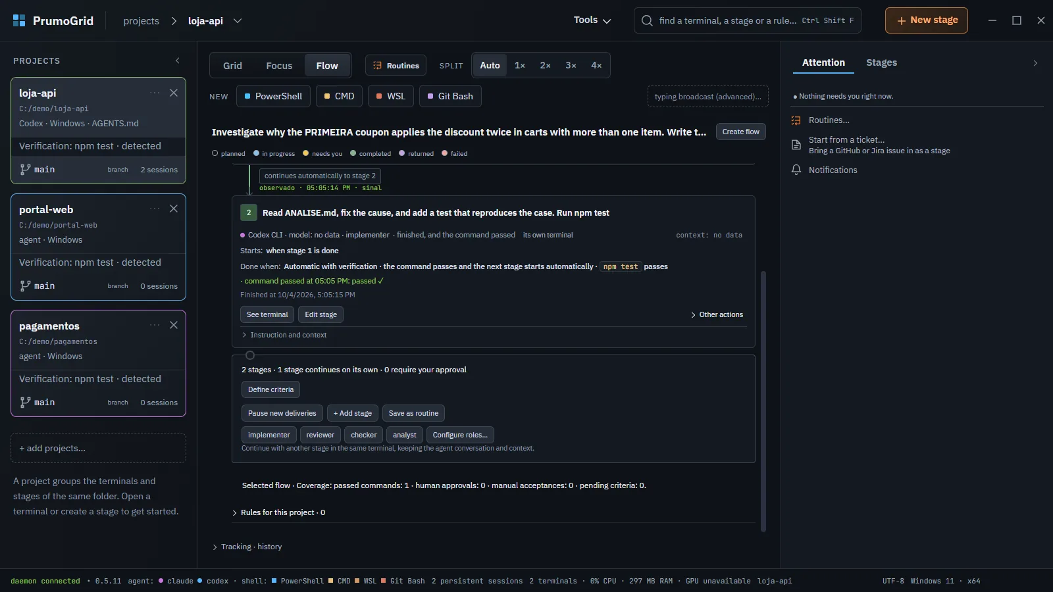This screenshot has width=1053, height=592.
Task: Open the loja-api card options menu
Action: (155, 93)
